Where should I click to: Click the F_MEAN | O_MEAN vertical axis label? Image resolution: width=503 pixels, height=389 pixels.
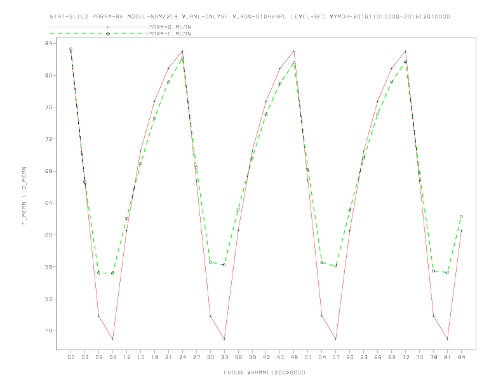24,196
